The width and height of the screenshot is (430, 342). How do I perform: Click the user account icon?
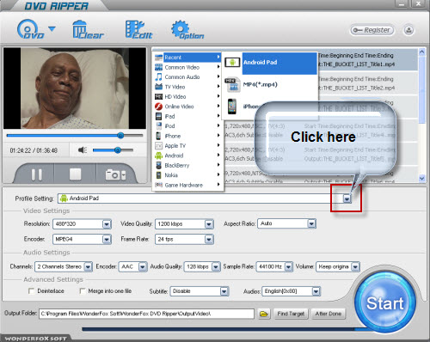408,30
